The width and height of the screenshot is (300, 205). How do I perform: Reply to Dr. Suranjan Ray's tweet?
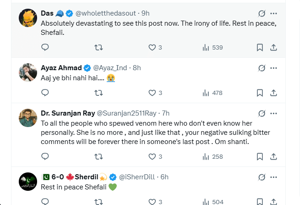[45, 156]
